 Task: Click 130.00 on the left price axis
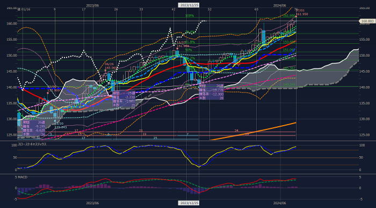(x=12, y=119)
